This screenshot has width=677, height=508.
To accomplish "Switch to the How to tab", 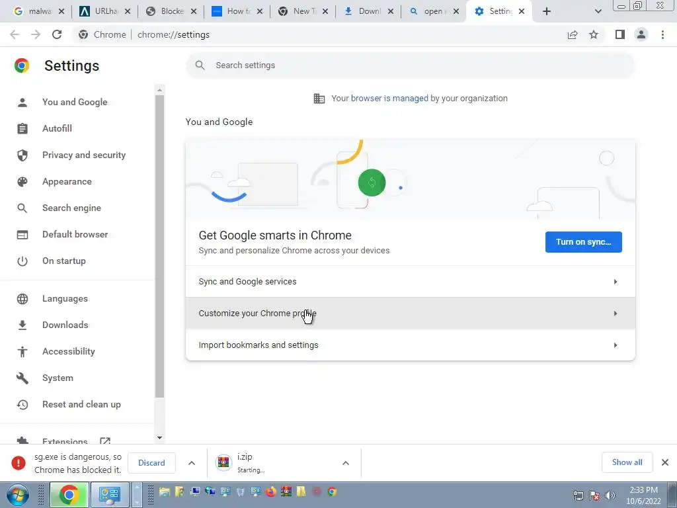I will (231, 11).
